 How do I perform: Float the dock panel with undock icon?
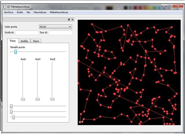point(69,20)
